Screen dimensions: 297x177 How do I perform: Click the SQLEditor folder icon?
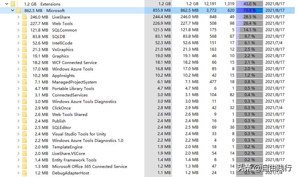[x=24, y=127]
